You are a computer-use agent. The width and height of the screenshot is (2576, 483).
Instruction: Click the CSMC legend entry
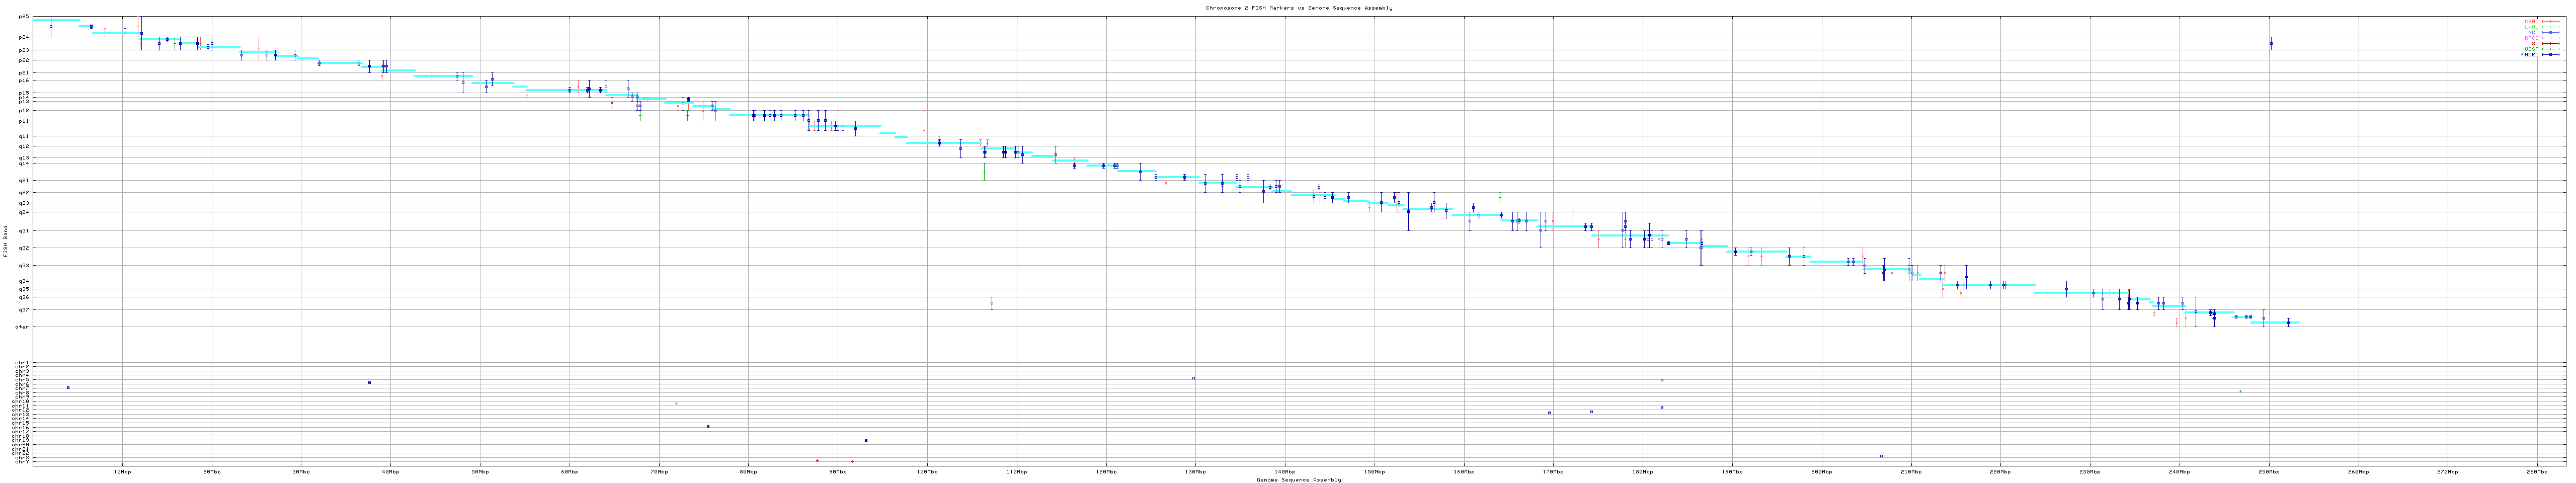tap(2531, 21)
